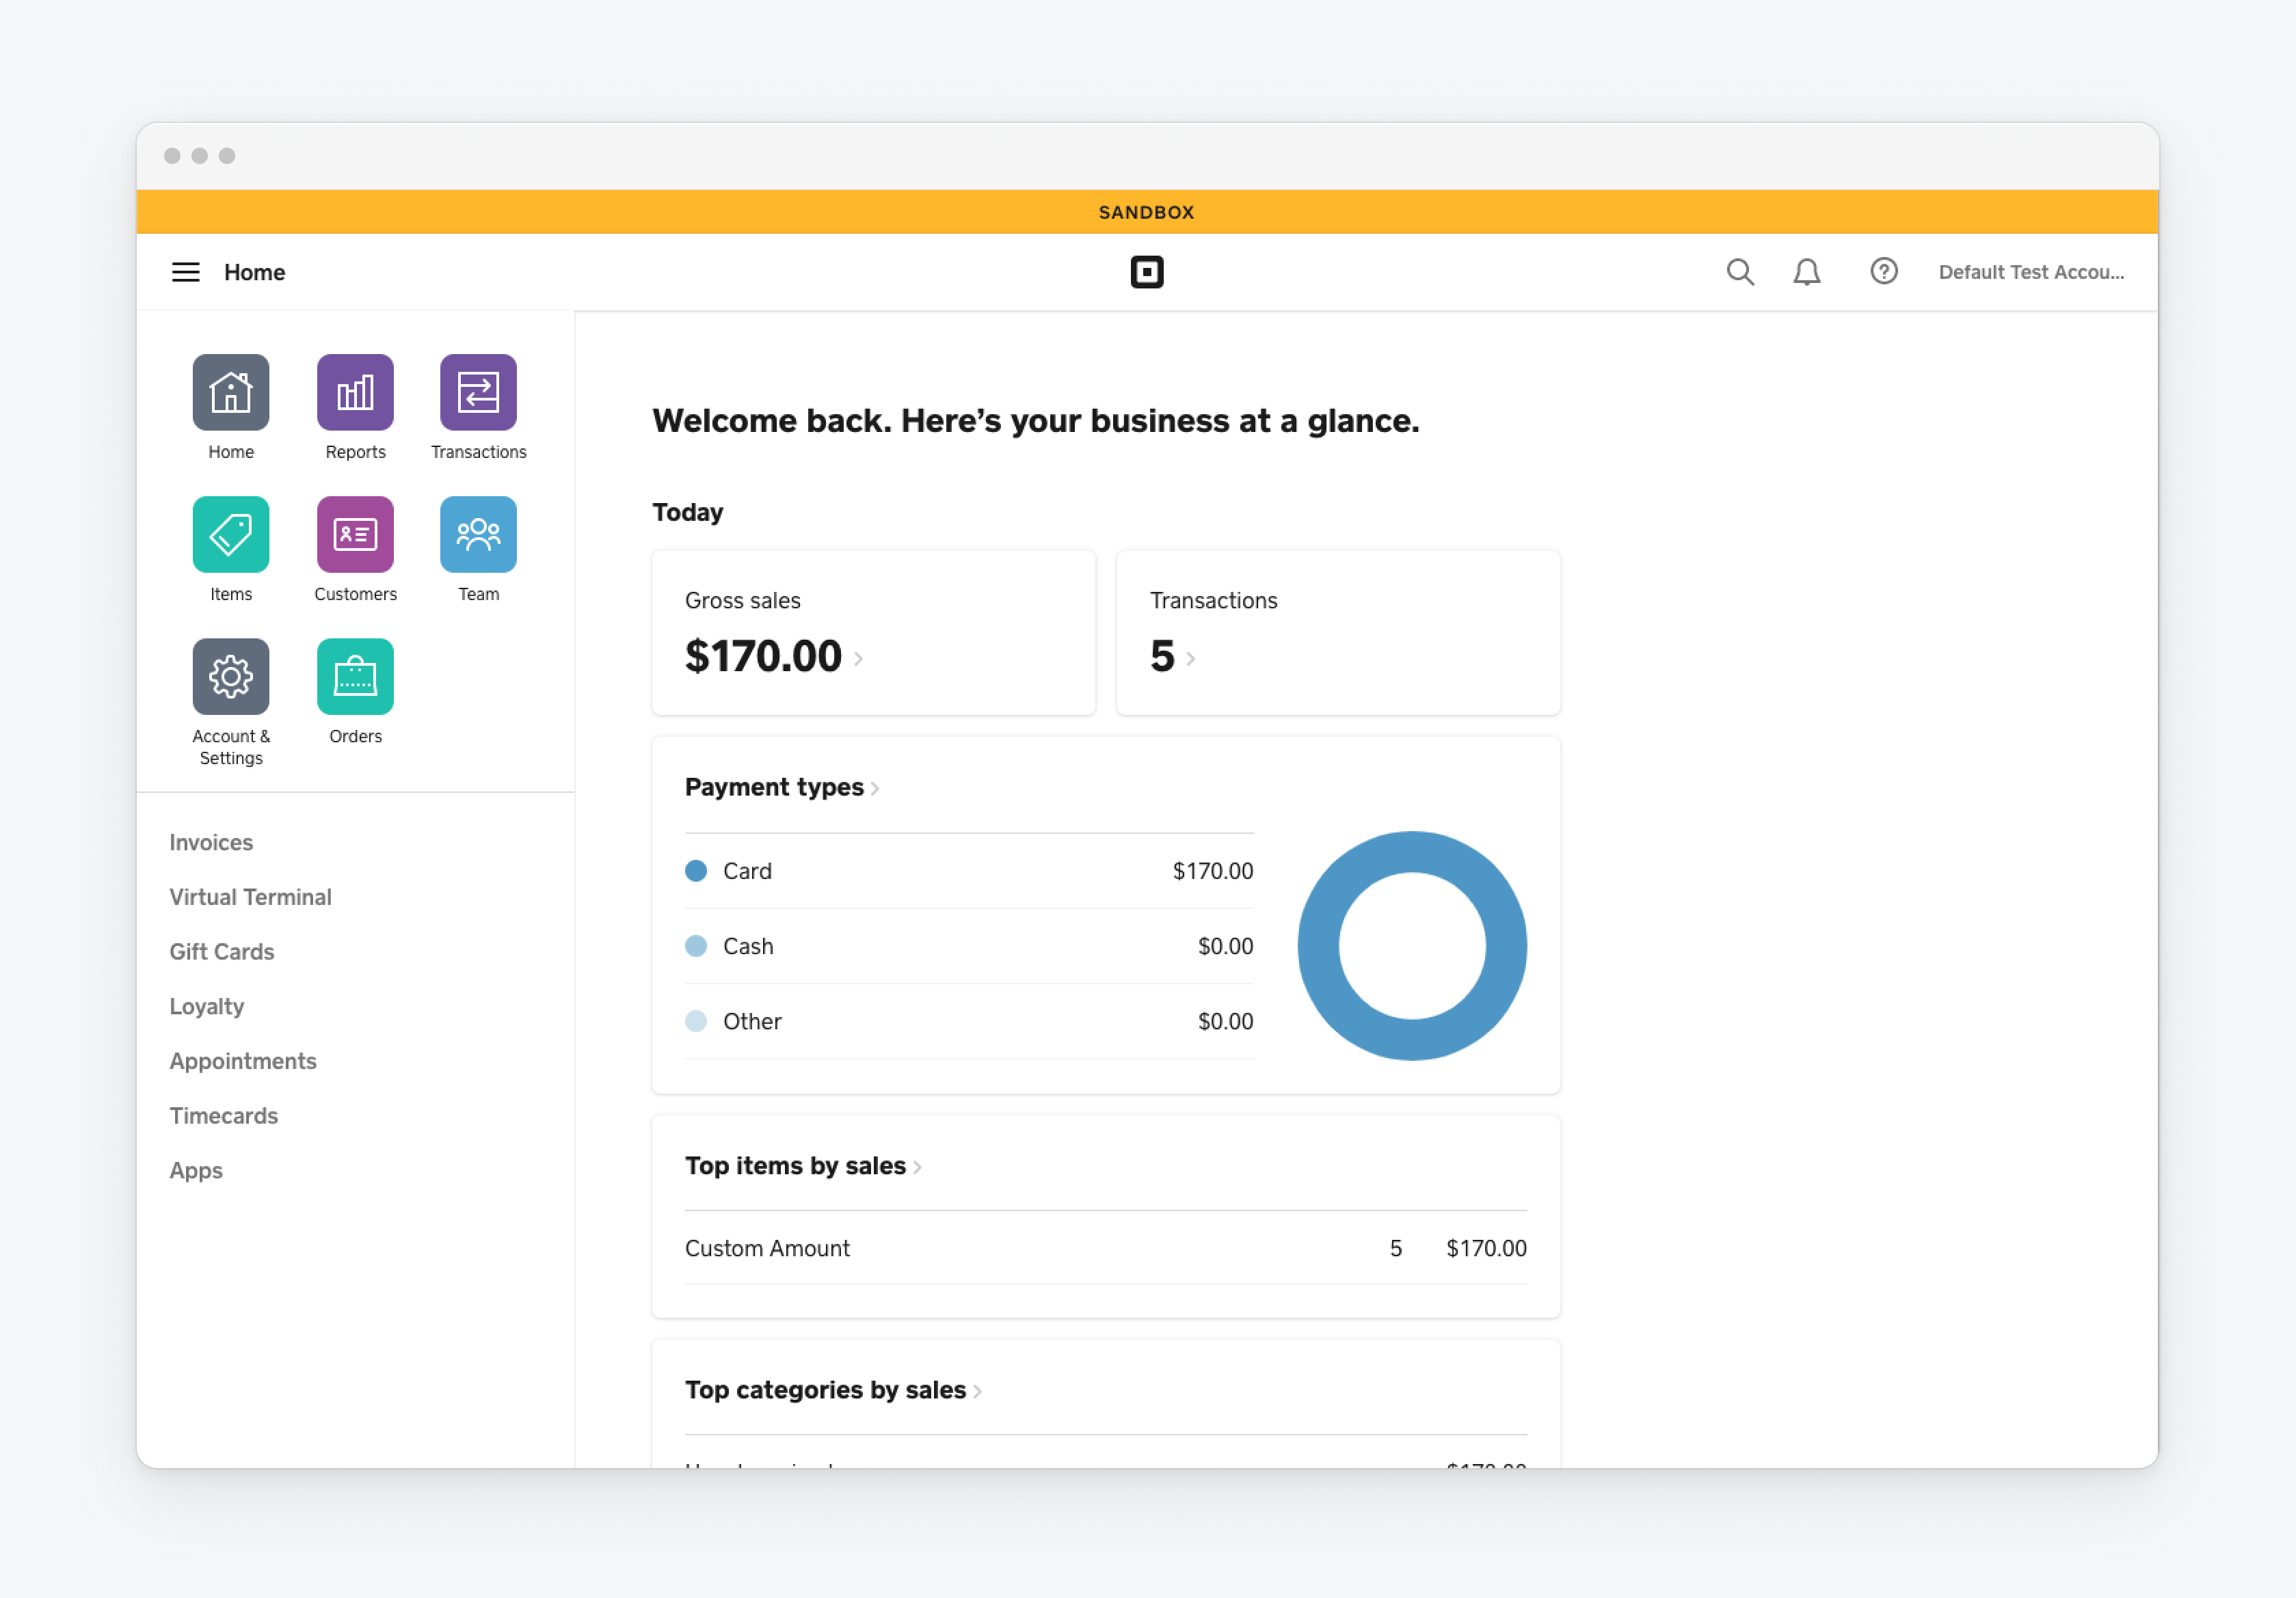Open the hamburger navigation menu

point(185,272)
